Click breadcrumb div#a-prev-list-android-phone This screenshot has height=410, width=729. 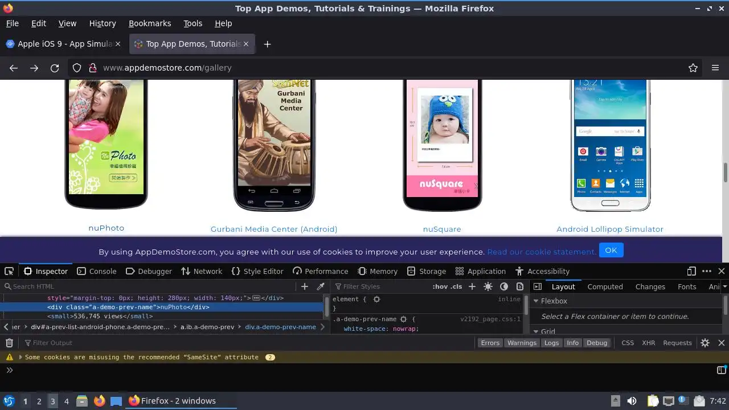pyautogui.click(x=100, y=327)
